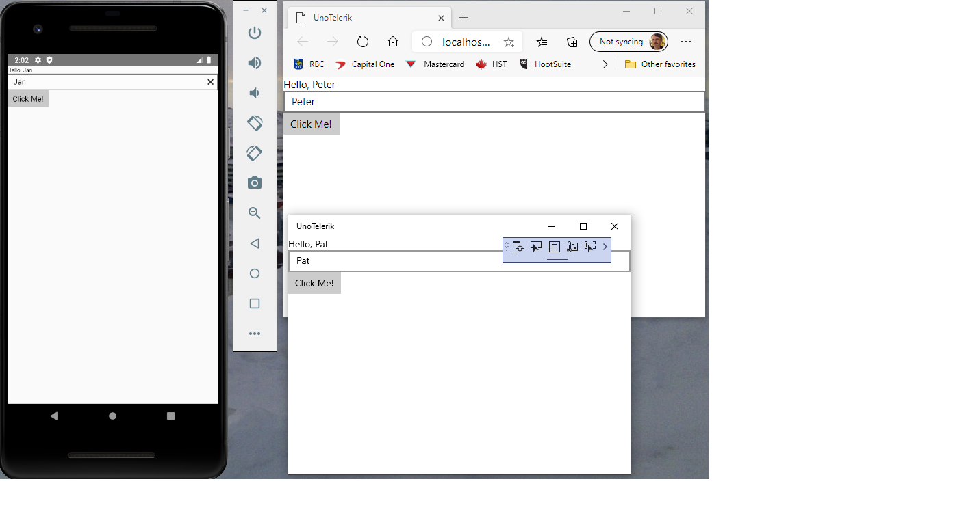The image size is (966, 514).
Task: Click emulator volume up icon
Action: tap(255, 63)
